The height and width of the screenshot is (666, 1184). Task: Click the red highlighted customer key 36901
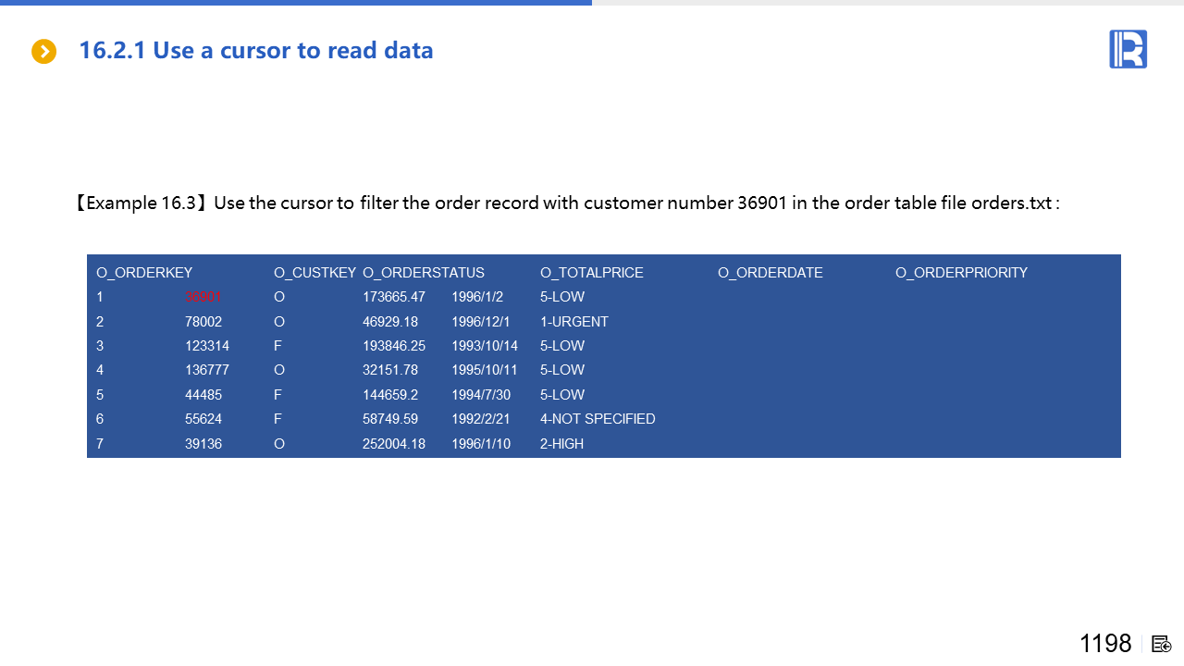tap(203, 297)
